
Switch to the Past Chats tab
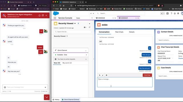119,32
